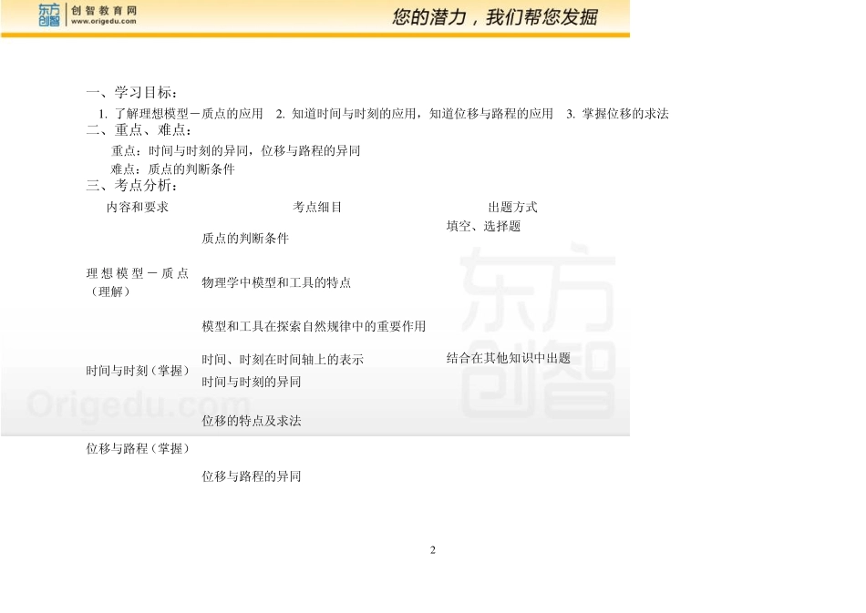Click text 知道位移与路程的应用
This screenshot has height=613, width=866.
click(x=491, y=114)
